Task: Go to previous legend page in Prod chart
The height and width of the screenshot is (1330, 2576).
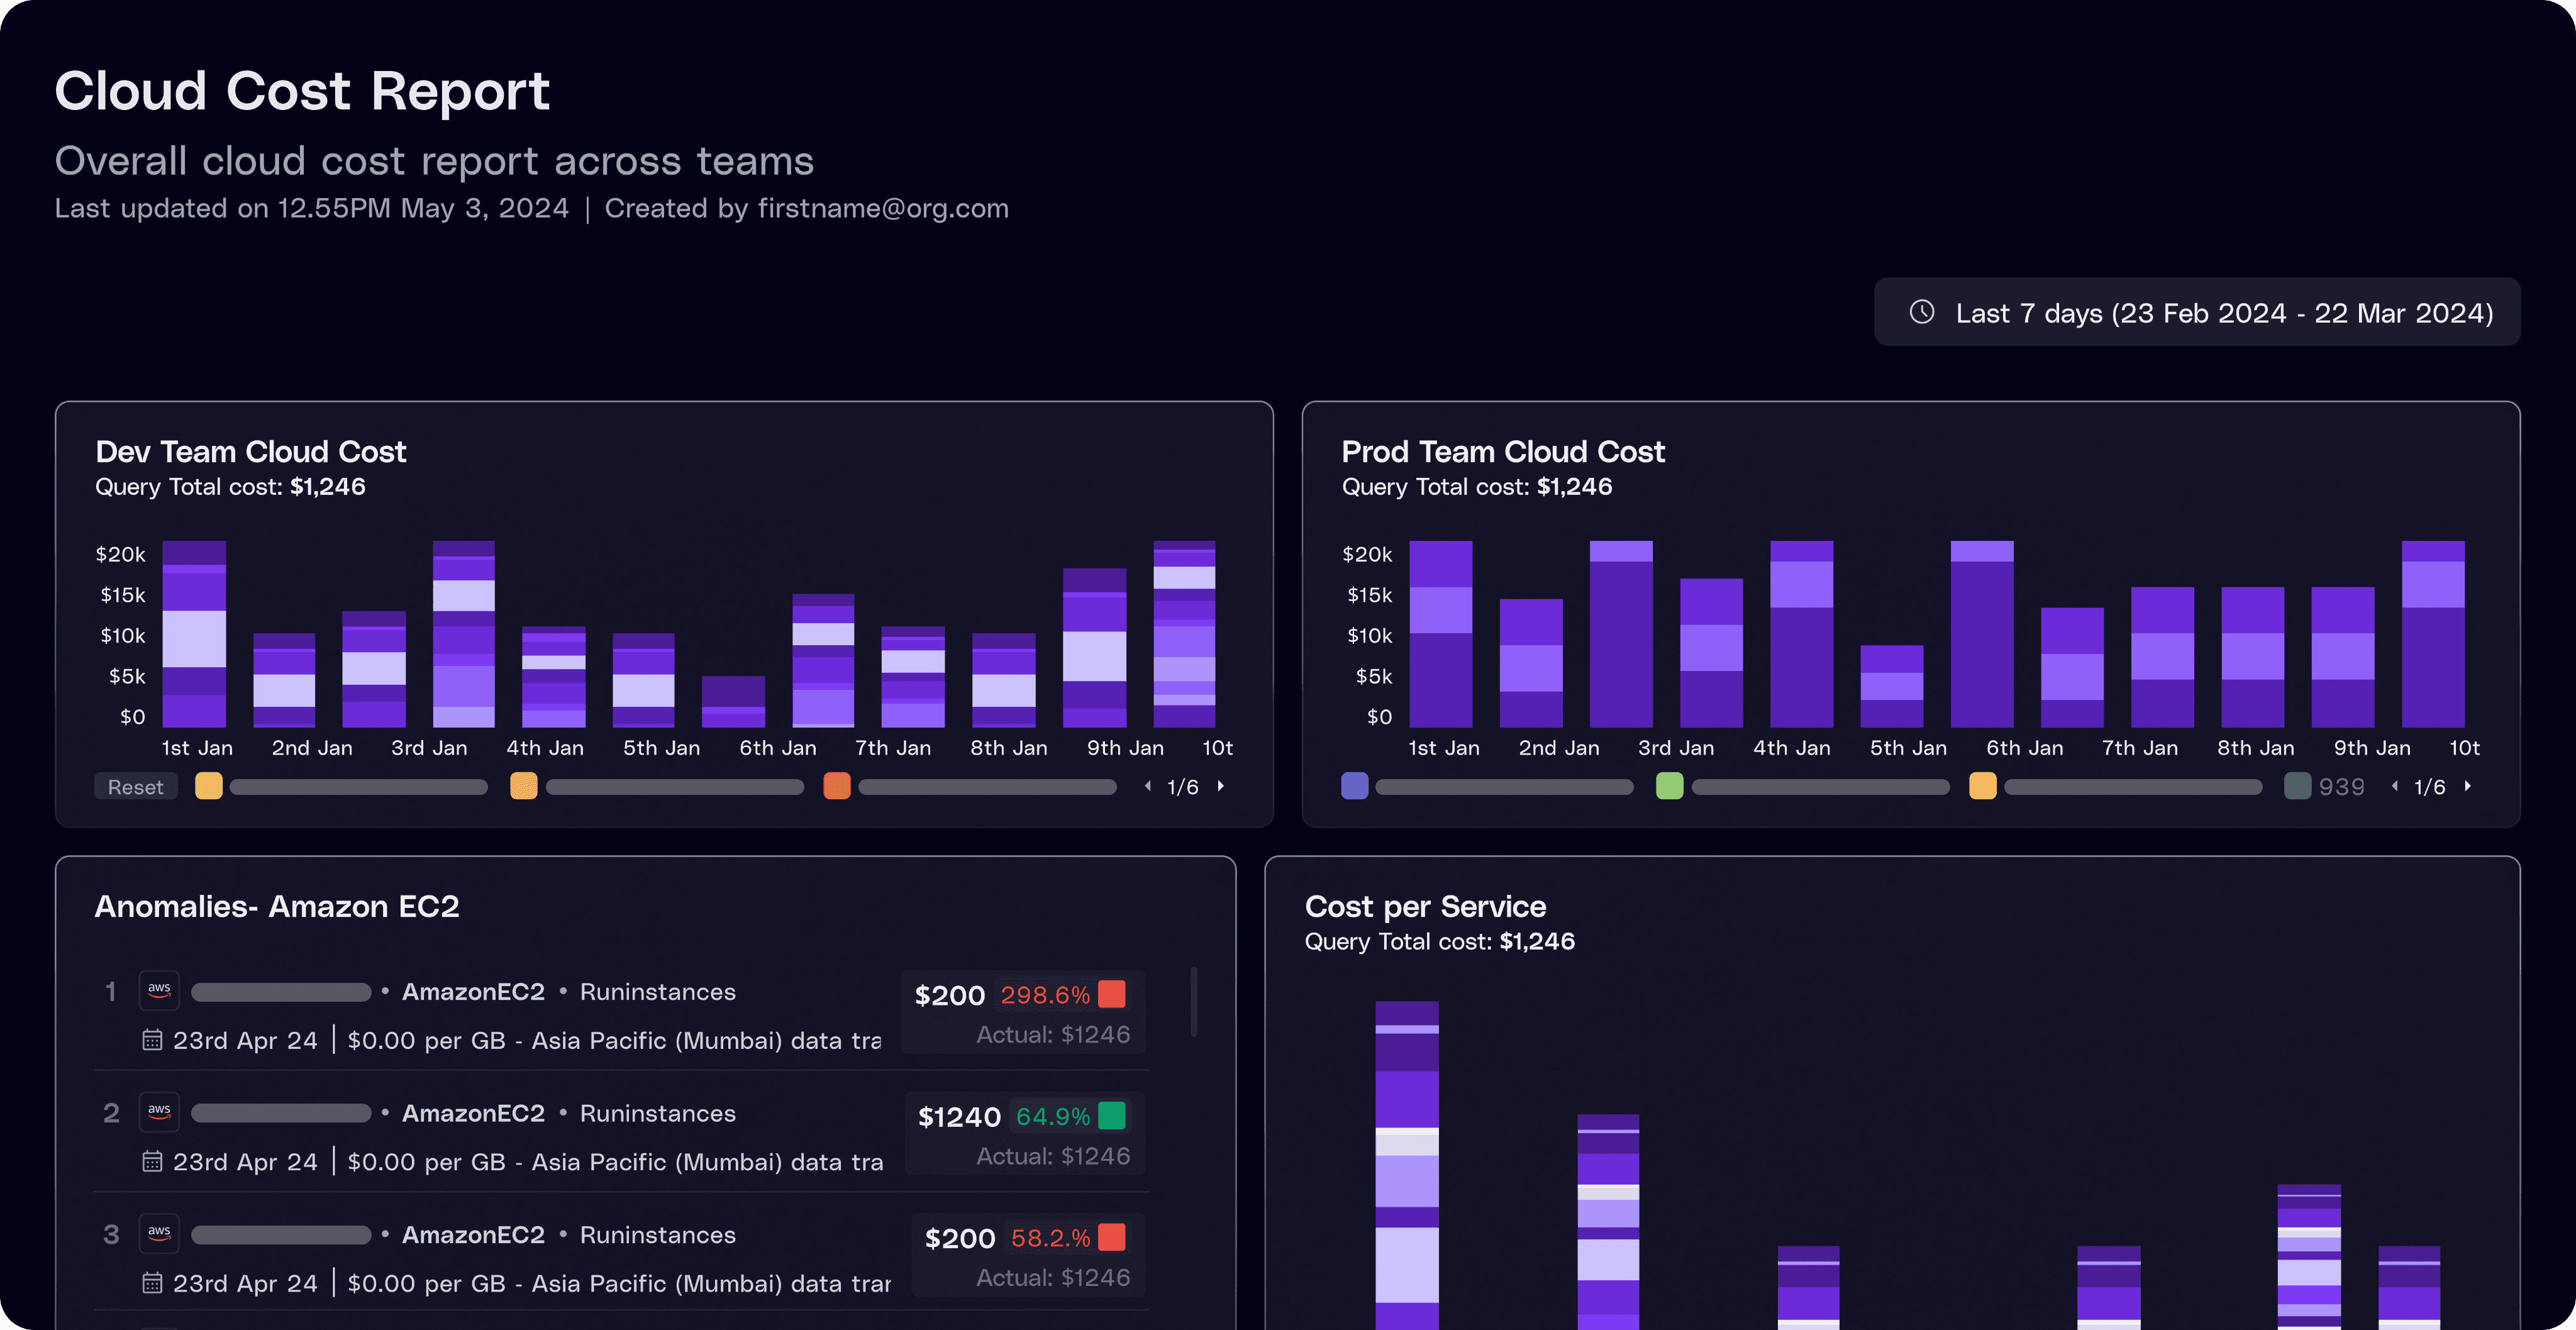Action: click(2394, 786)
